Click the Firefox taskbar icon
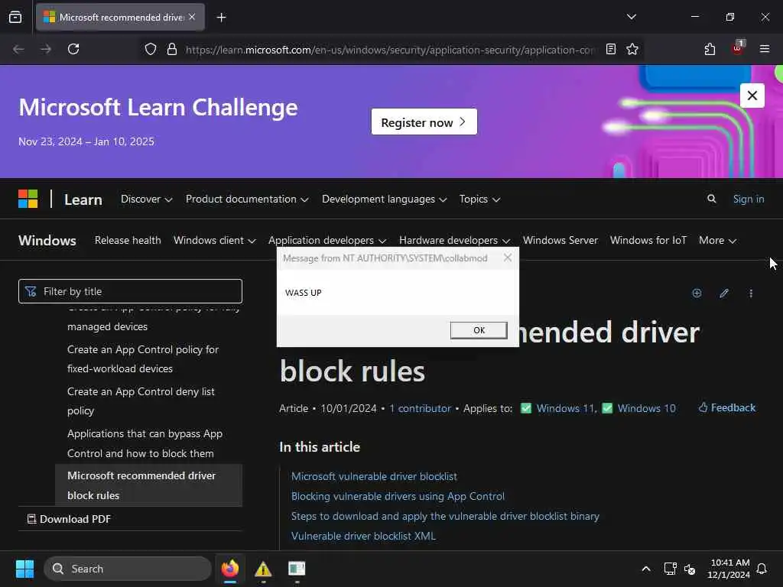This screenshot has width=783, height=587. tap(230, 569)
